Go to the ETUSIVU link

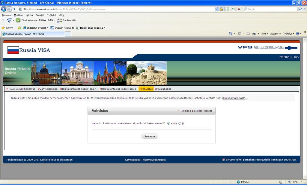coord(285,57)
